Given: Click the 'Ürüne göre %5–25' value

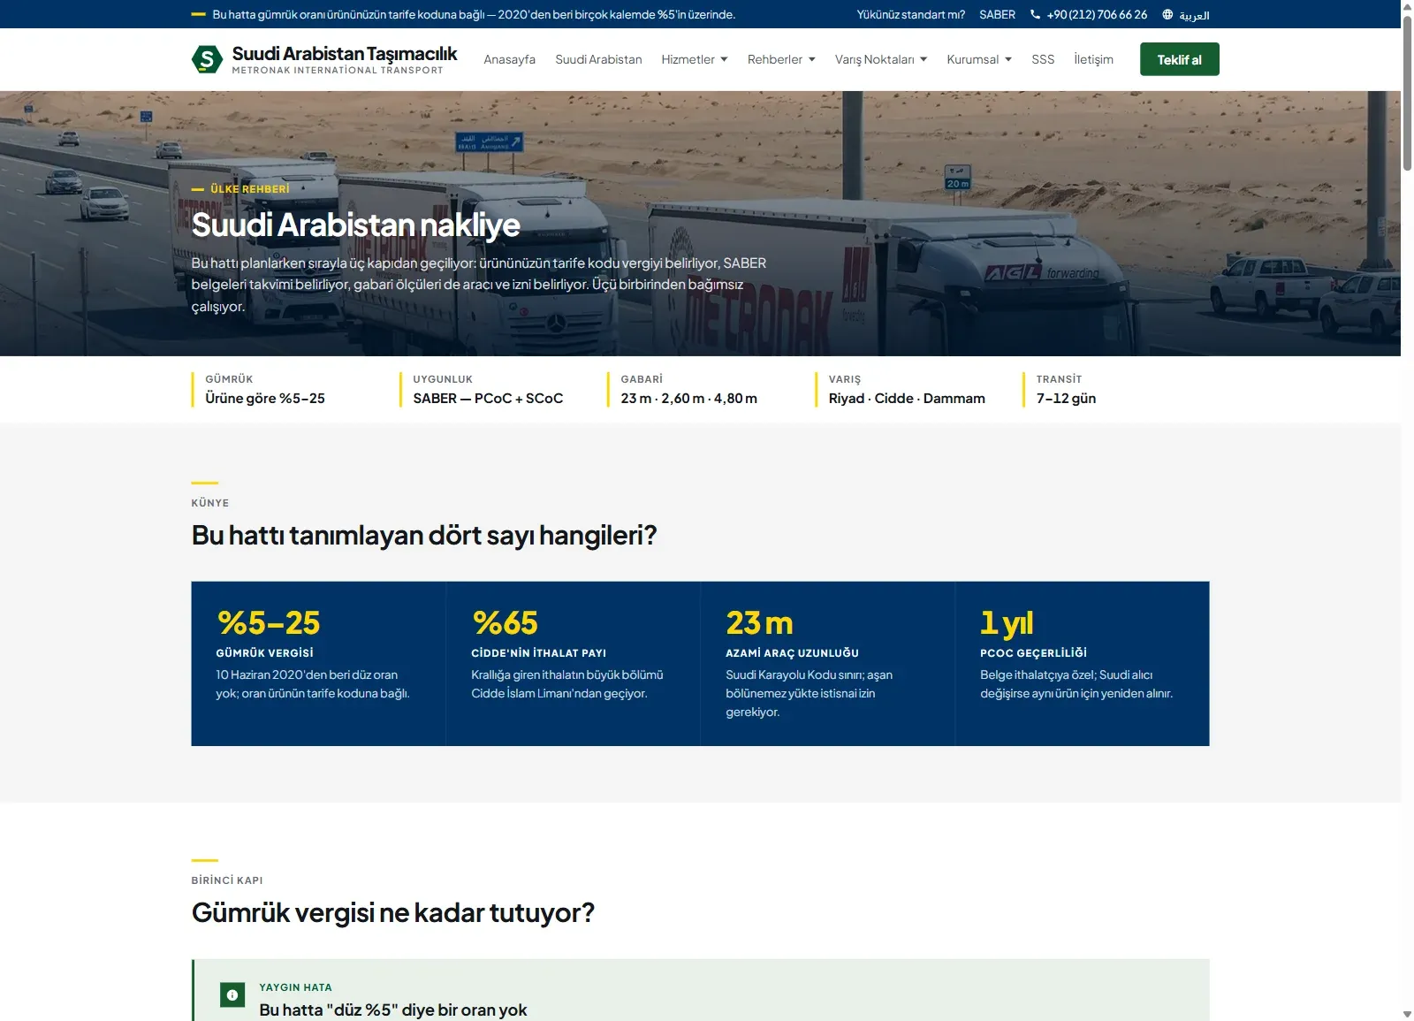Looking at the screenshot, I should pos(265,399).
